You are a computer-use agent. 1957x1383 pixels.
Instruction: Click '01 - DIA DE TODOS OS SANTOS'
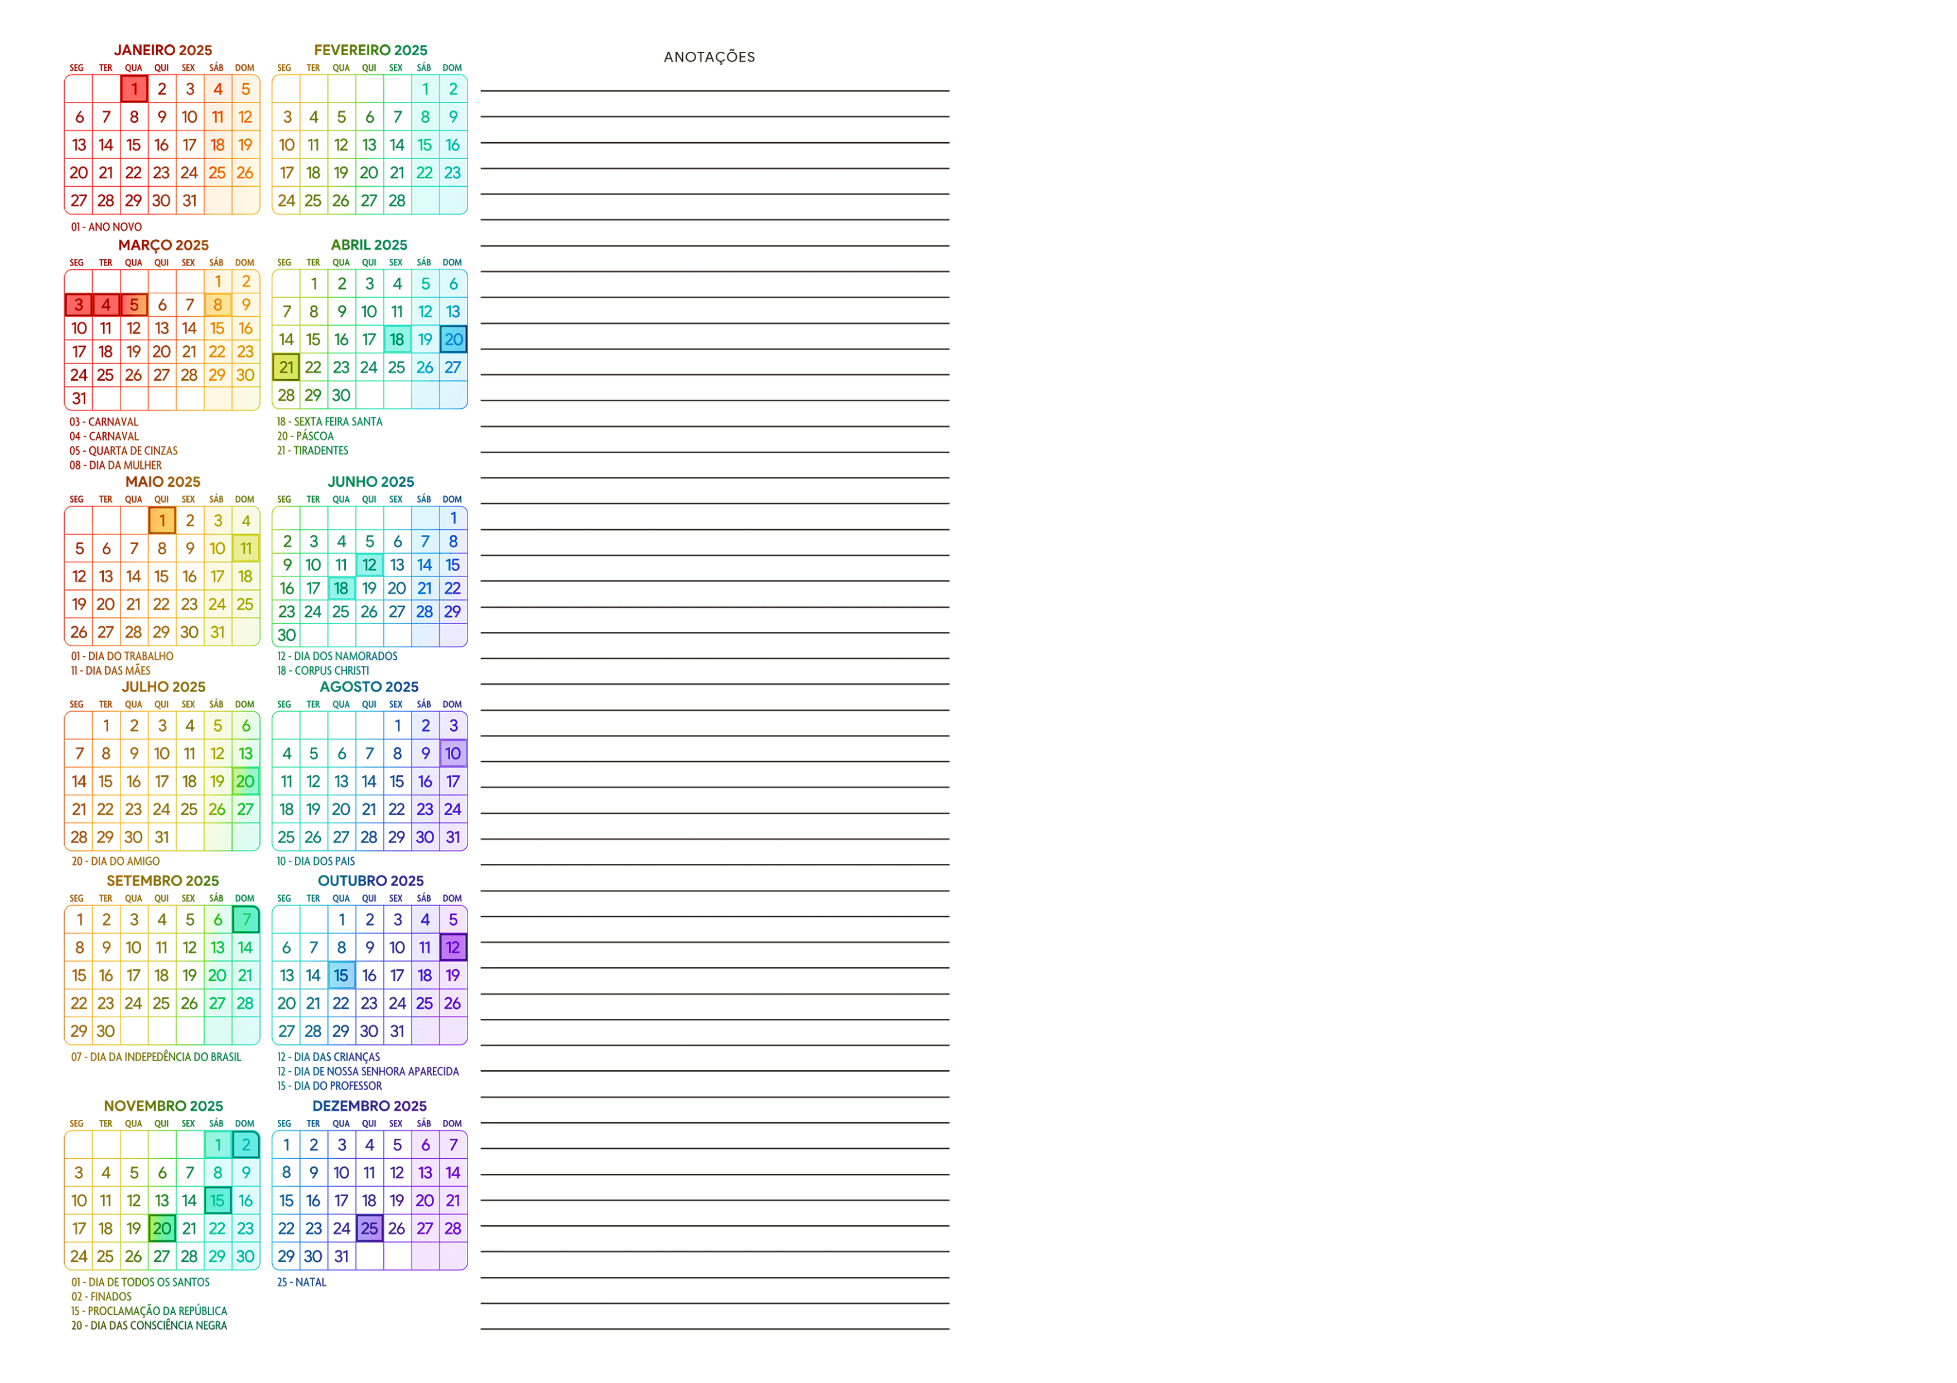(x=140, y=1283)
